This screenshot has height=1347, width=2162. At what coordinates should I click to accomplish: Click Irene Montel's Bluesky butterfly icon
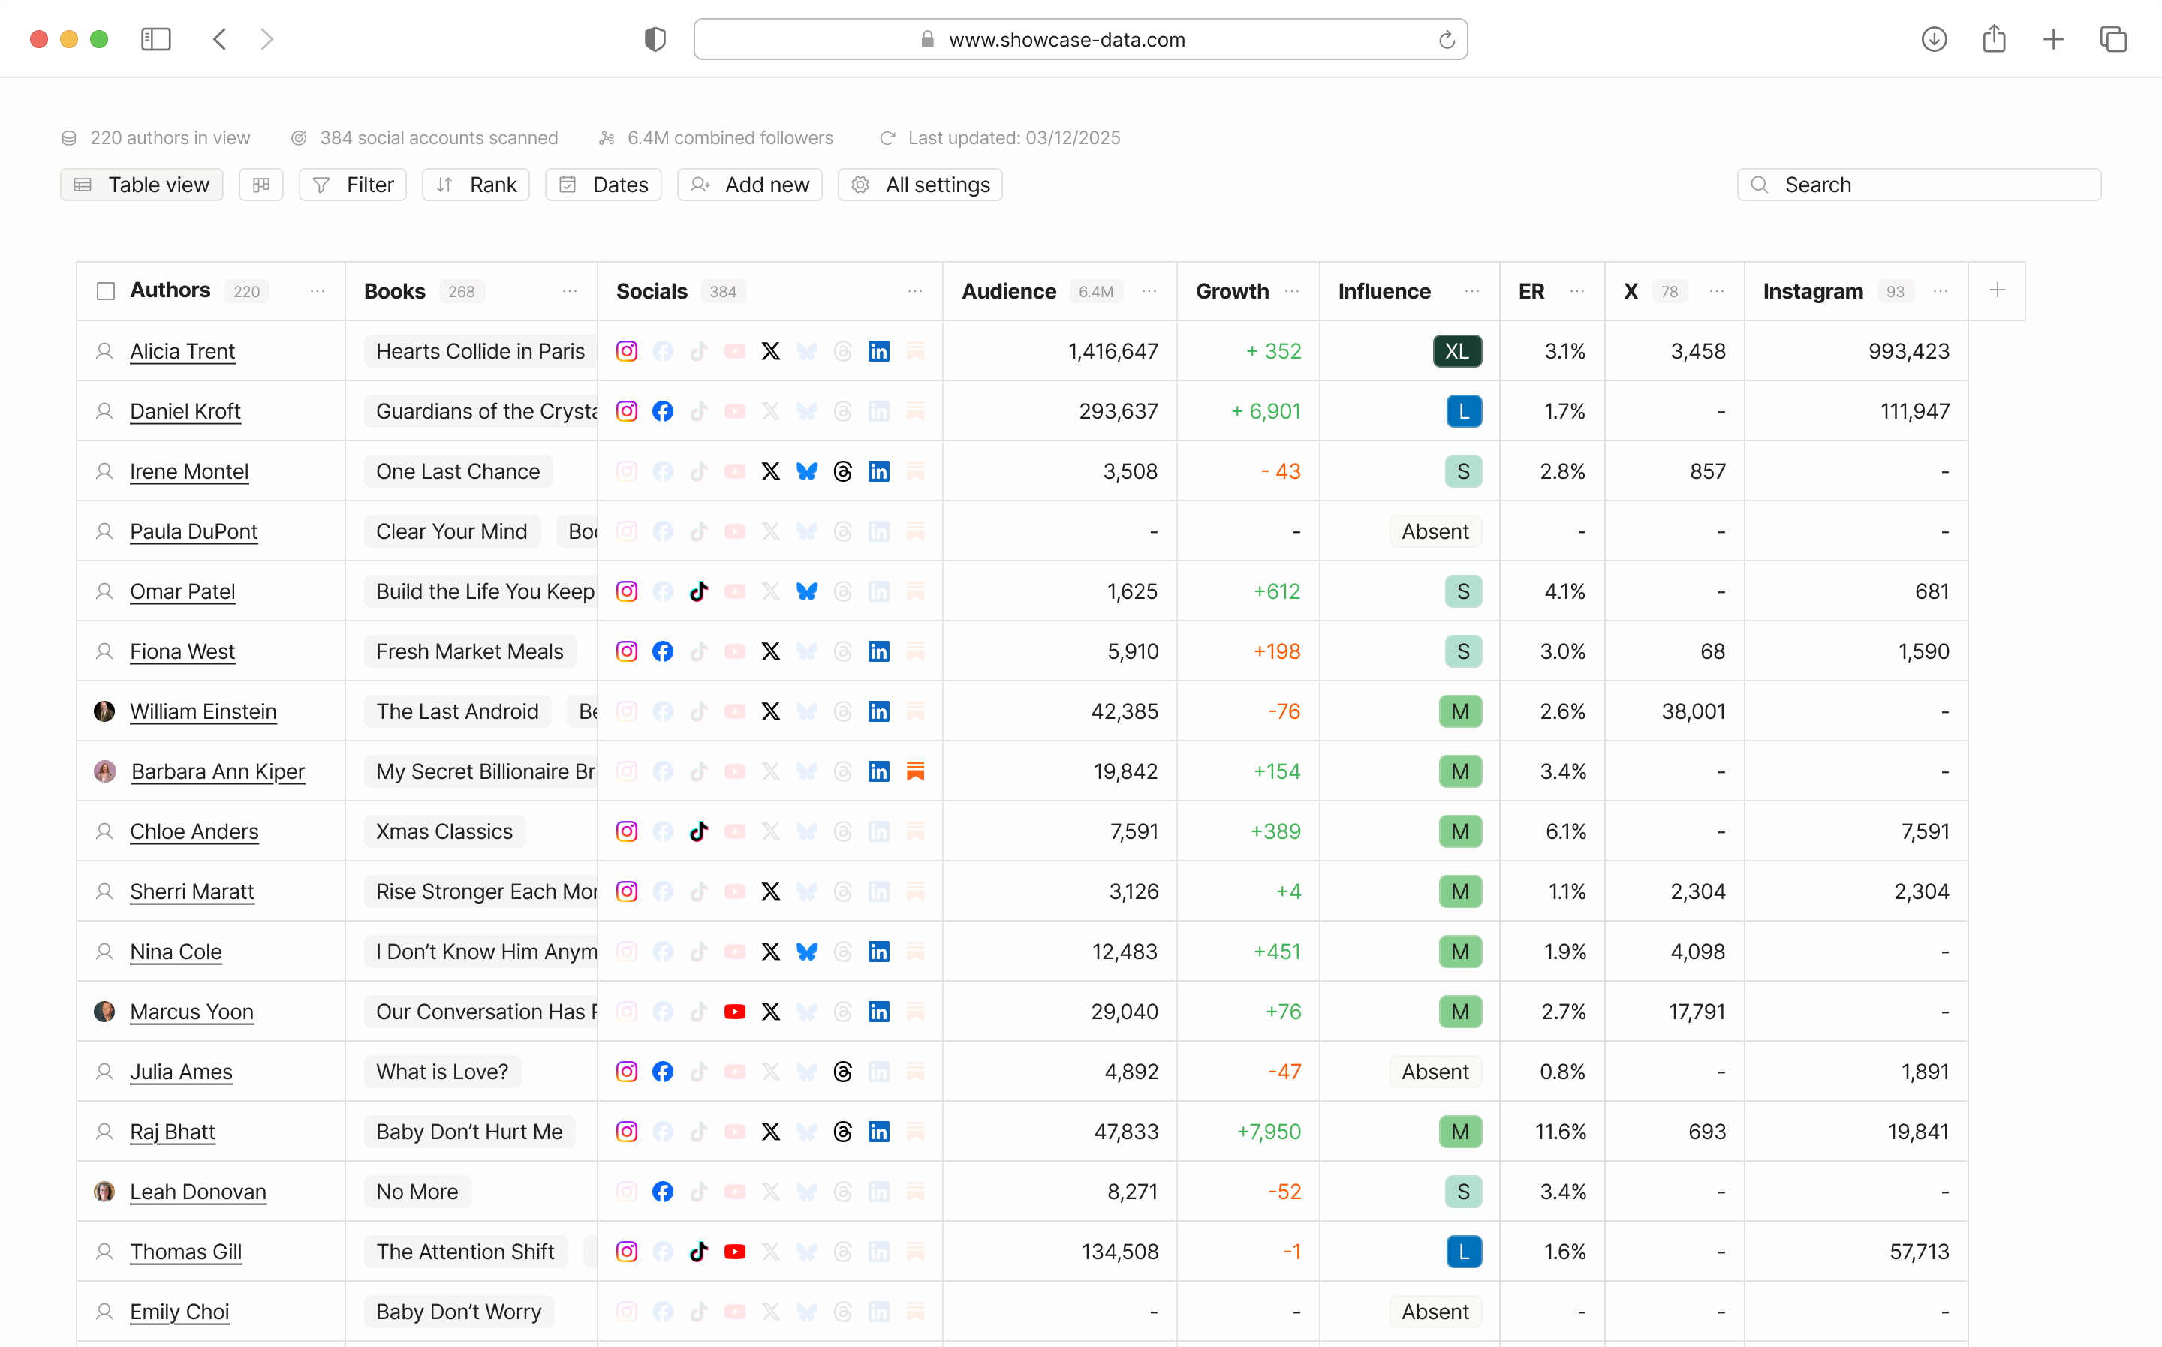coord(806,471)
